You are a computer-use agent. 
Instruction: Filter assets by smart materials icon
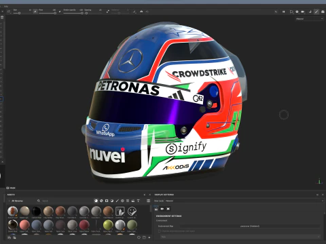pyautogui.click(x=101, y=201)
